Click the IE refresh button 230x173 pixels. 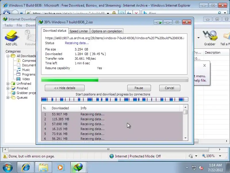[129, 13]
